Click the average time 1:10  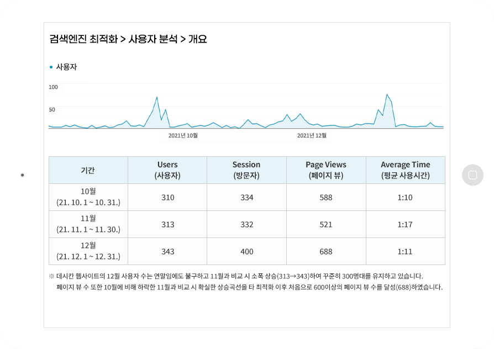(x=405, y=198)
